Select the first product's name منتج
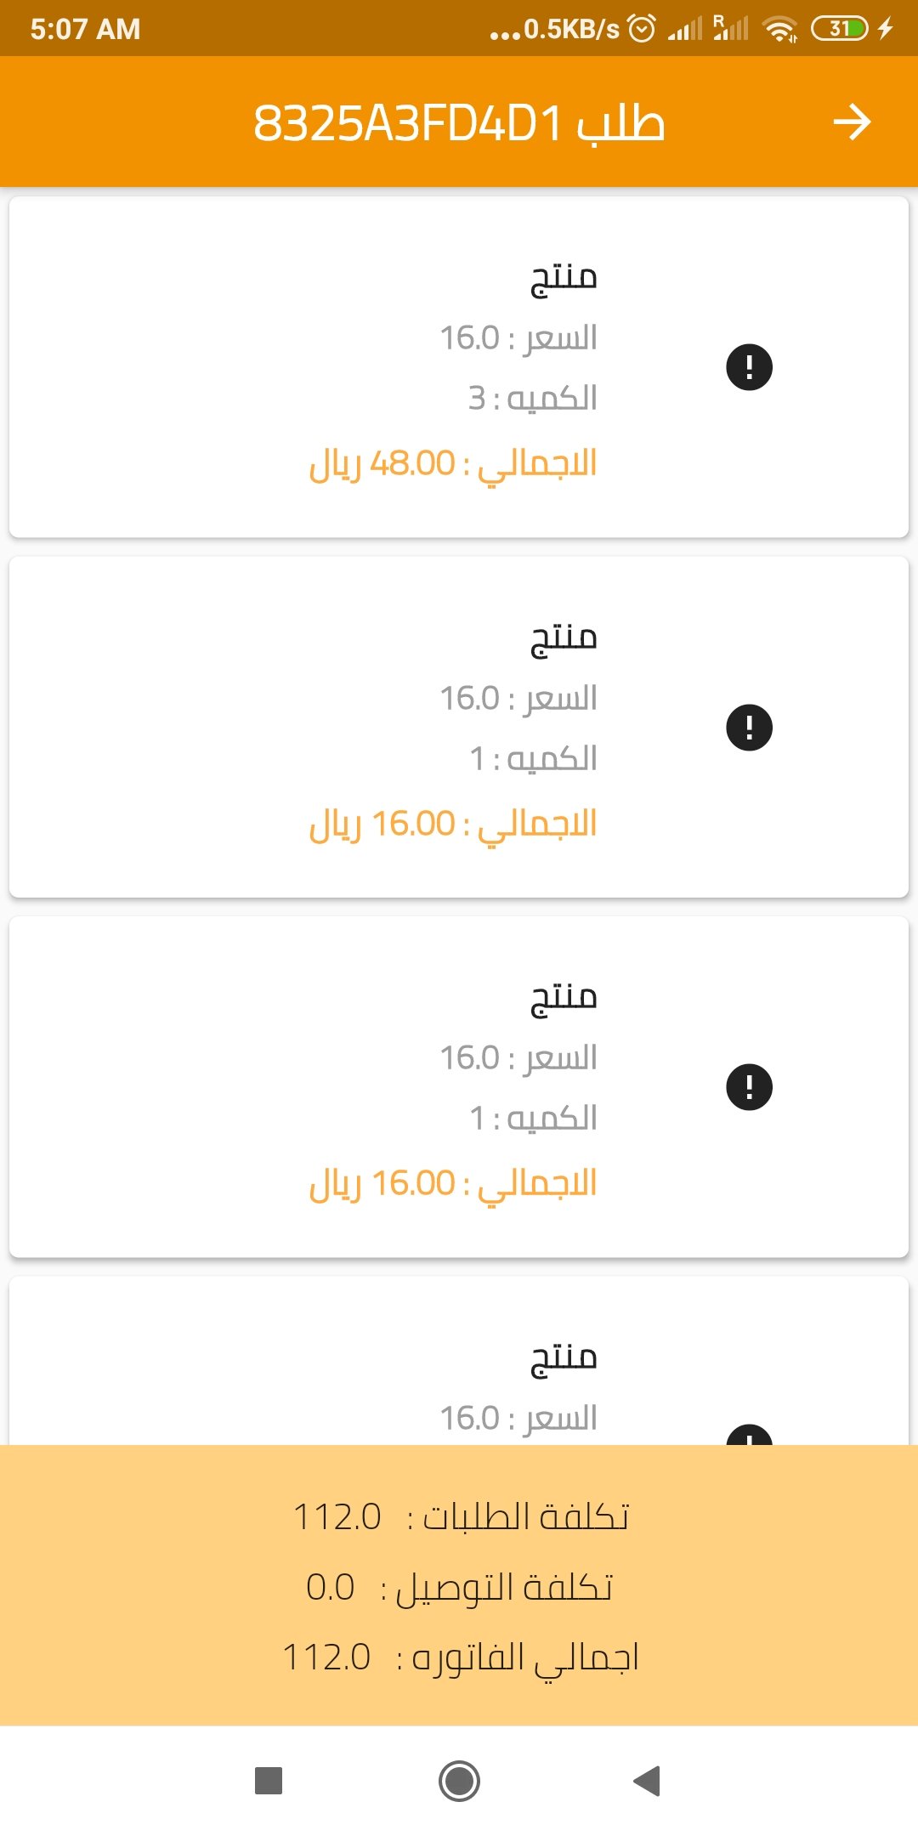Image resolution: width=918 pixels, height=1836 pixels. [564, 278]
